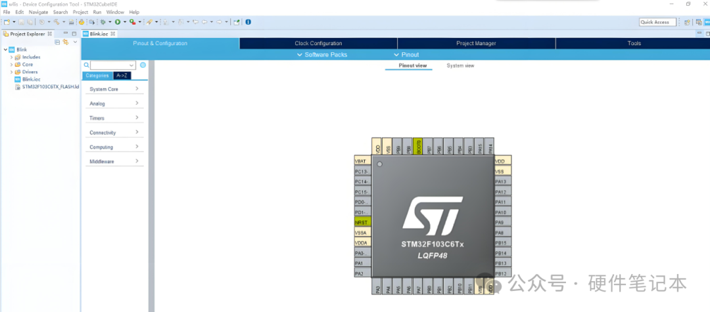The width and height of the screenshot is (710, 312).
Task: Click the Save All toolbar icon
Action: point(30,22)
